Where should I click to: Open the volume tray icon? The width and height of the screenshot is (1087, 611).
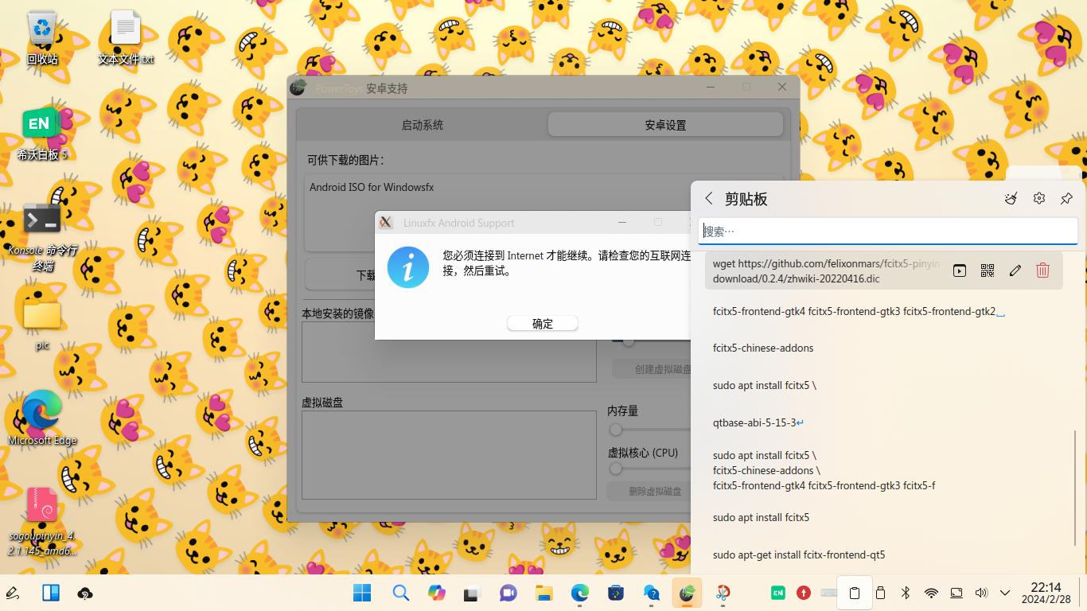coord(981,593)
